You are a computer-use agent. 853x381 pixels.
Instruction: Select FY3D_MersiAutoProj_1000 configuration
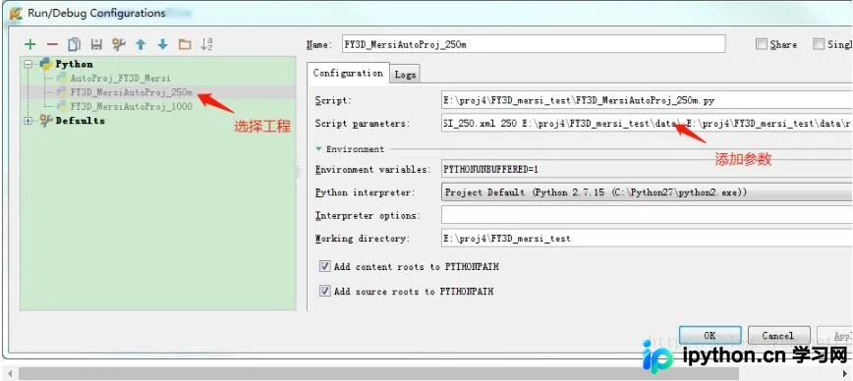[131, 106]
